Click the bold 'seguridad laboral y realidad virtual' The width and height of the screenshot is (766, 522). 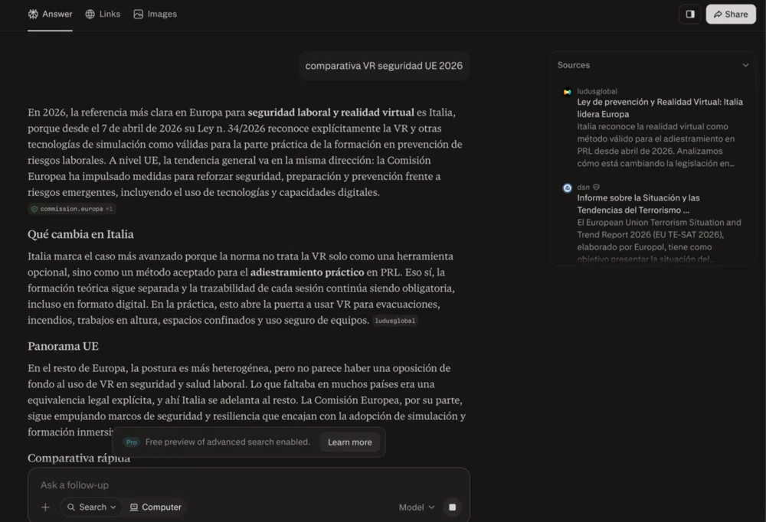[x=331, y=113]
